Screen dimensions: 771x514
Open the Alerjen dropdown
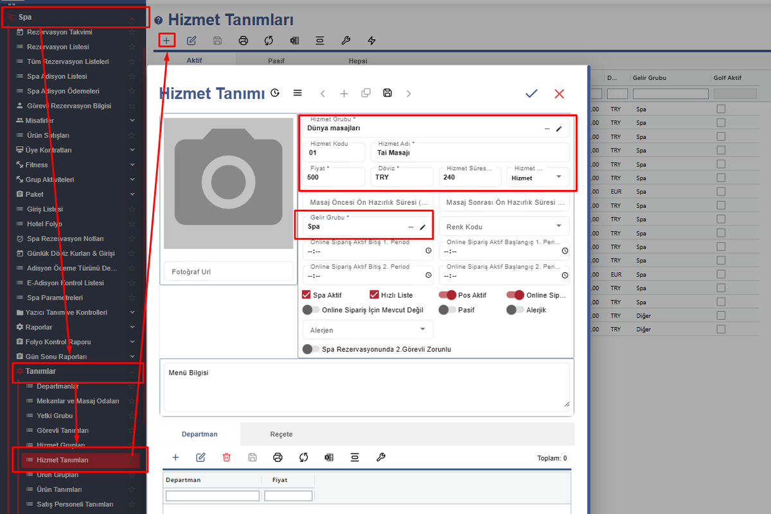pos(368,330)
